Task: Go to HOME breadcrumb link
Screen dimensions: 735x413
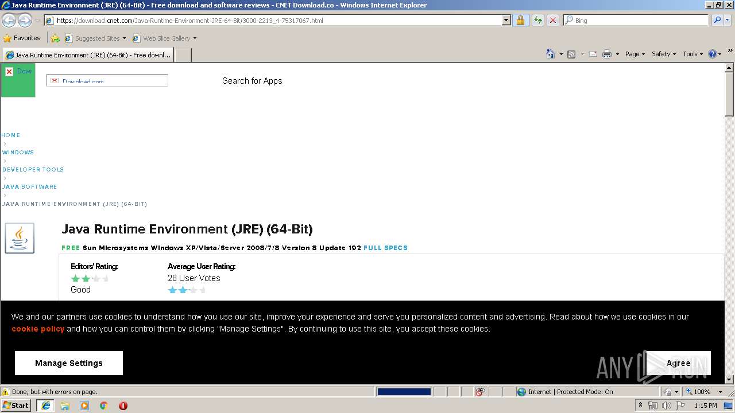Action: 11,135
